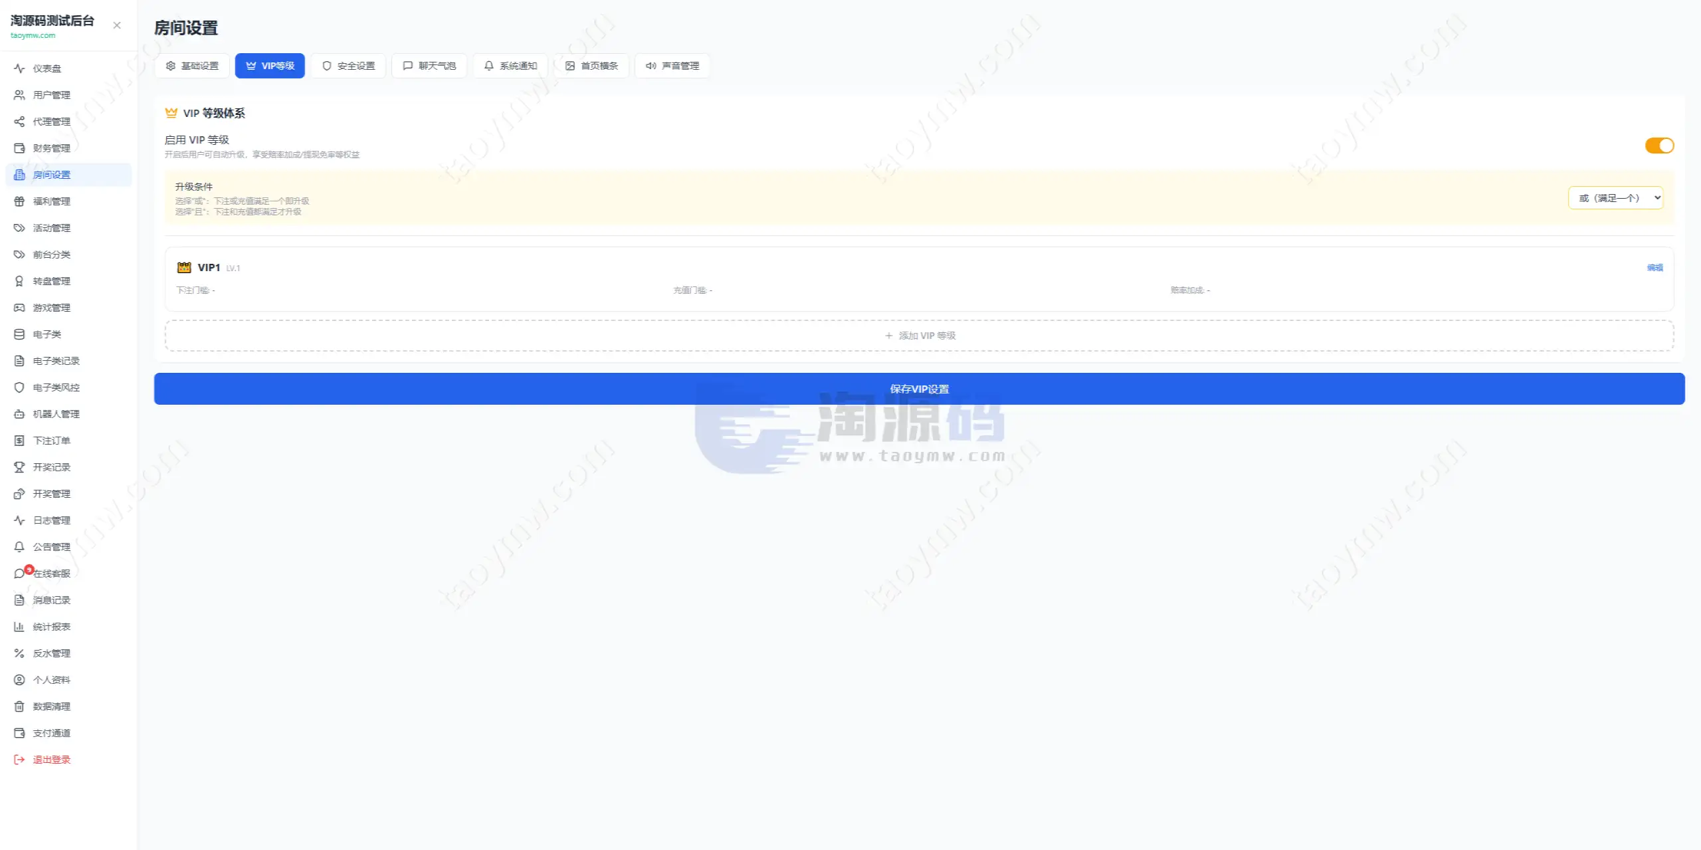Viewport: 1701px width, 850px height.
Task: Select the VIP等级 tab
Action: (x=270, y=66)
